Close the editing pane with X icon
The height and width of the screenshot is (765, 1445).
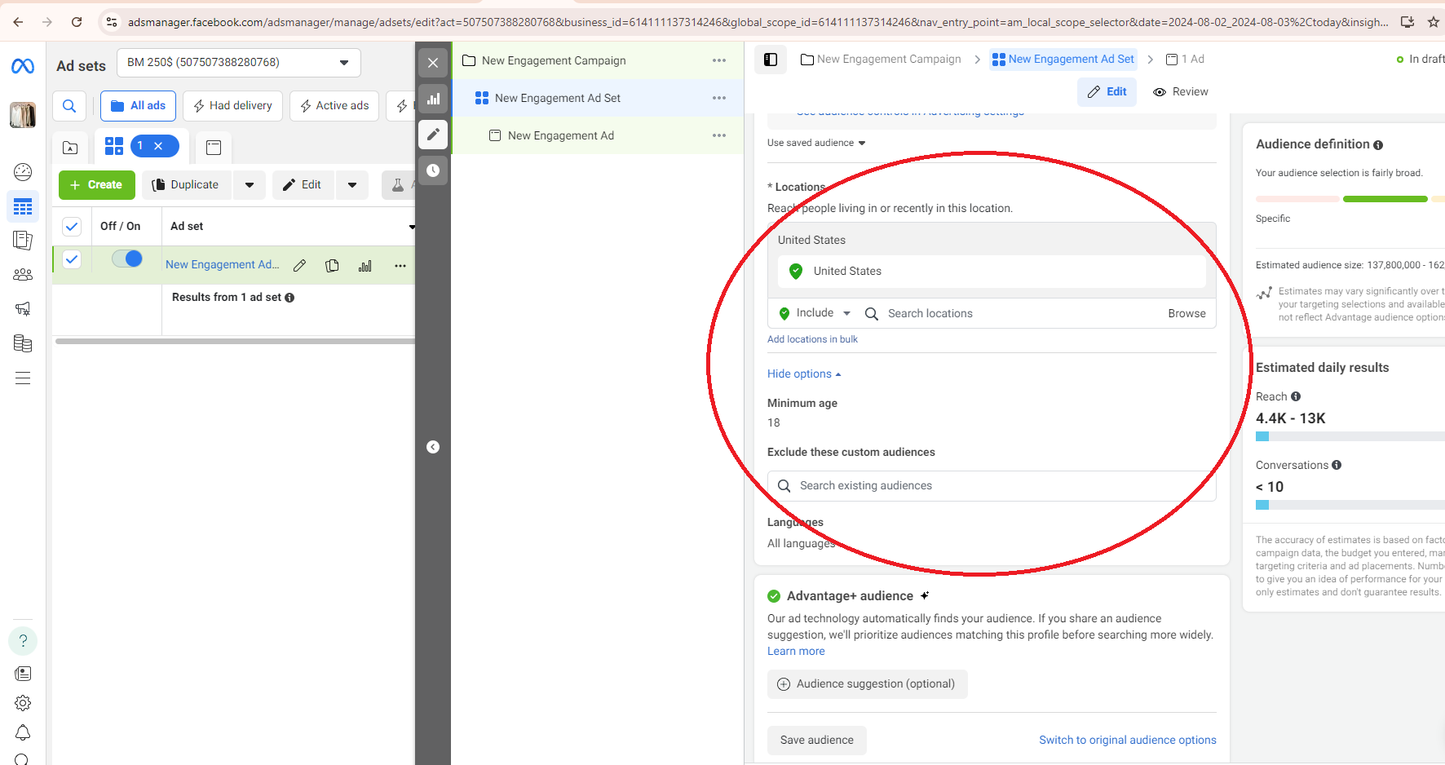pos(433,63)
